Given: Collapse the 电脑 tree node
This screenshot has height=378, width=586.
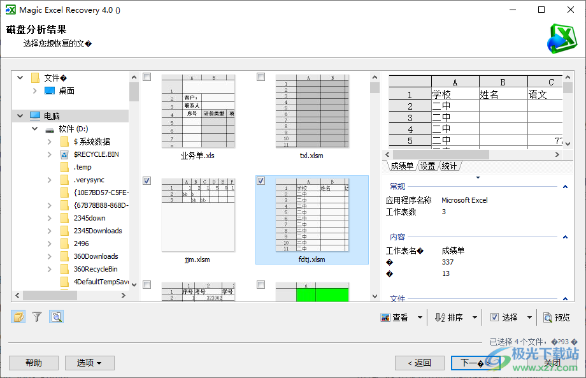Looking at the screenshot, I should tap(21, 115).
